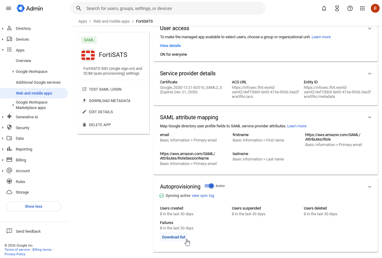
Task: Click the Edit Details pencil icon
Action: pyautogui.click(x=84, y=112)
